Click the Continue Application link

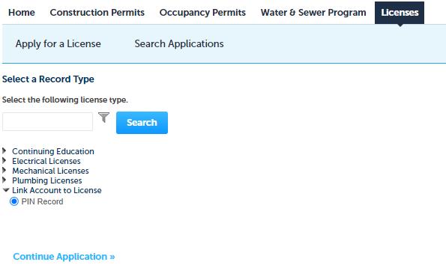click(x=64, y=257)
